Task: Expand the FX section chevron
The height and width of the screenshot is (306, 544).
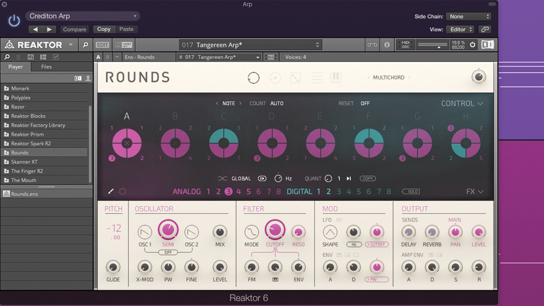Action: [481, 191]
